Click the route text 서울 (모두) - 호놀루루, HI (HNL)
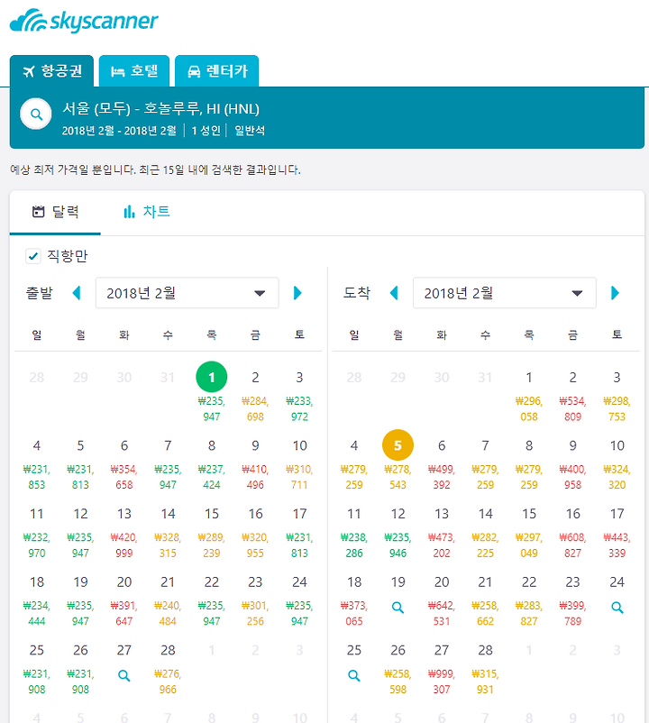 [160, 109]
